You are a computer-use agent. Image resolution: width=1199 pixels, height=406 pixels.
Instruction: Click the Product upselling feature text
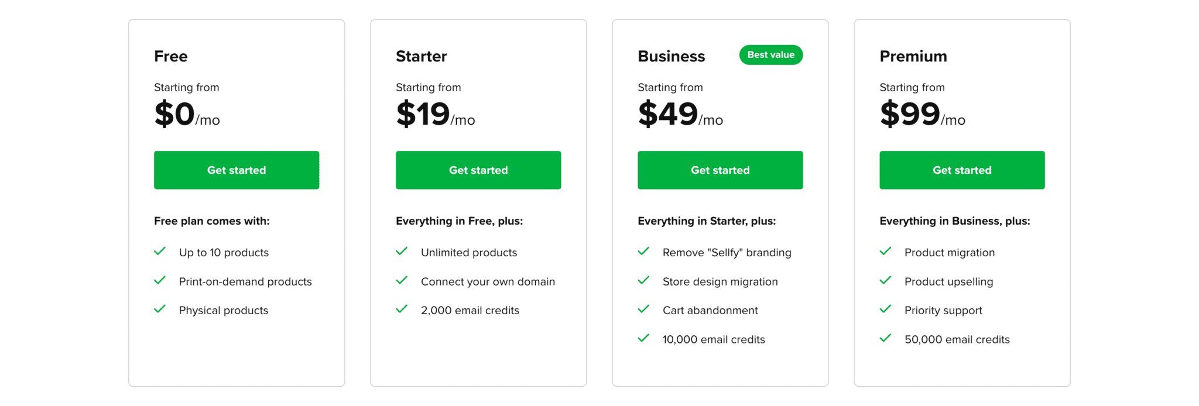tap(948, 281)
